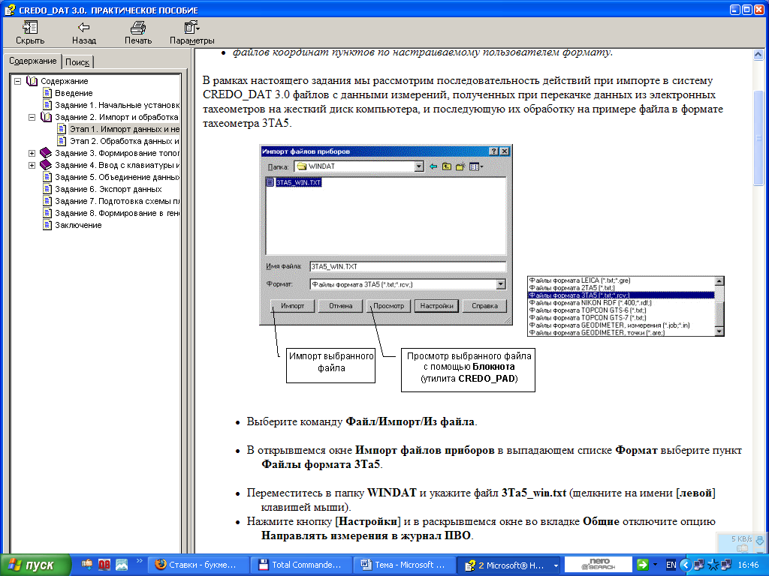
Task: Click the help window title bar icon
Action: coord(9,10)
